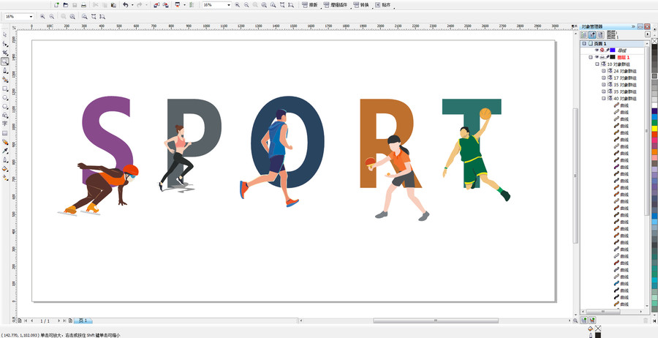Click the navigator zoom button at canvas corner
Screen dimensions: 658x338
(x=575, y=320)
